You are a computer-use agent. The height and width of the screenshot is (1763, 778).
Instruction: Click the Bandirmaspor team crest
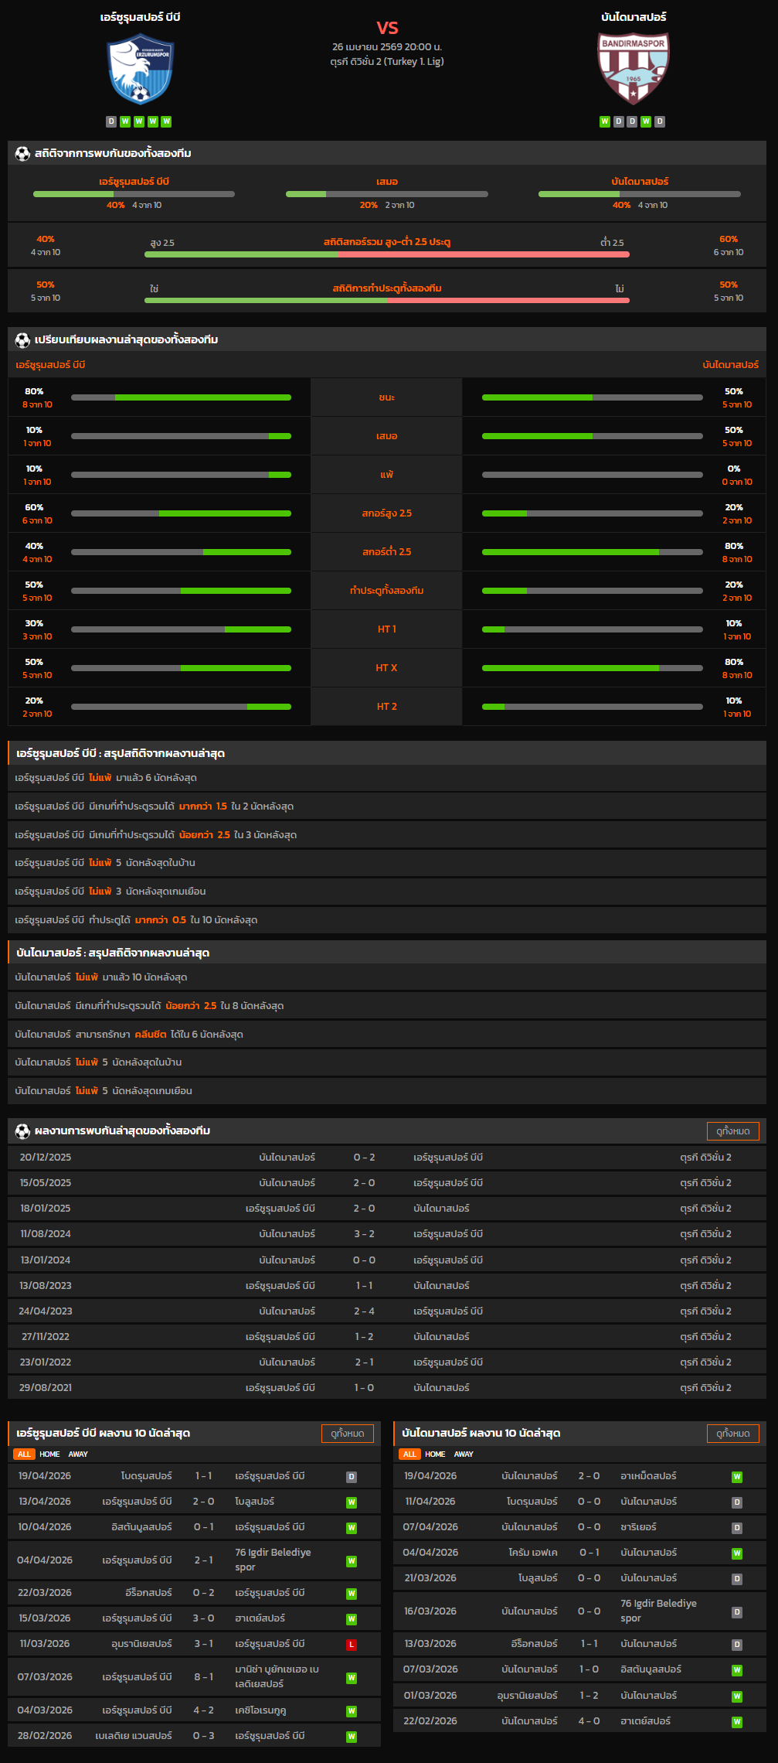pyautogui.click(x=634, y=68)
